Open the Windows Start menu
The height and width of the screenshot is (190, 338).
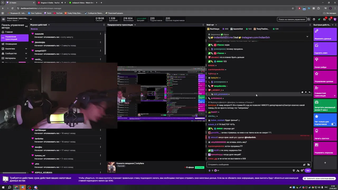click(3, 187)
